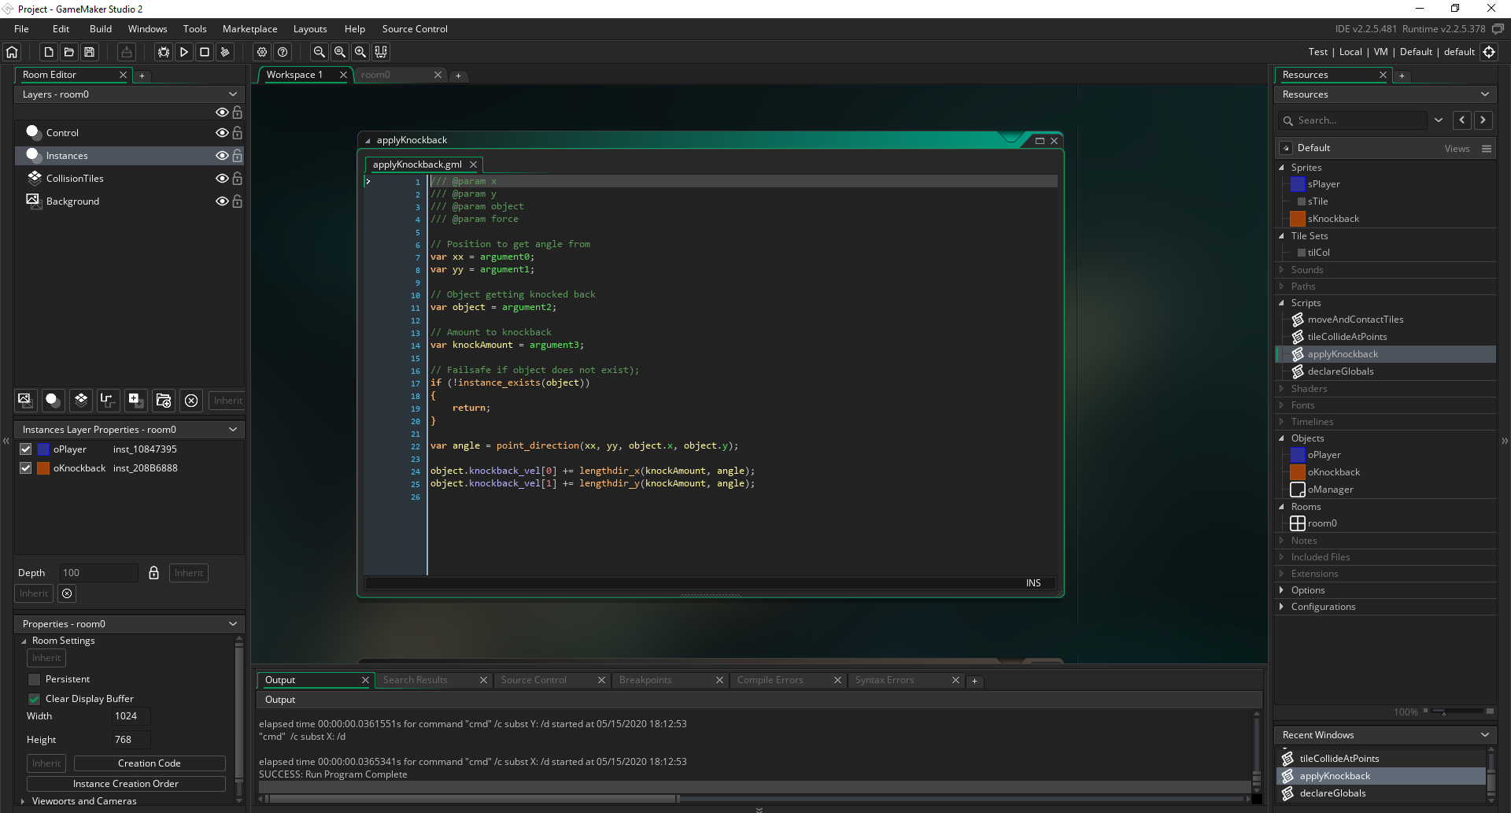
Task: Expand the Sounds section in Resources
Action: (x=1281, y=269)
